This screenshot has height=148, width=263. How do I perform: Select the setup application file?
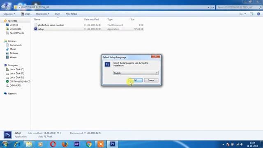(89, 29)
